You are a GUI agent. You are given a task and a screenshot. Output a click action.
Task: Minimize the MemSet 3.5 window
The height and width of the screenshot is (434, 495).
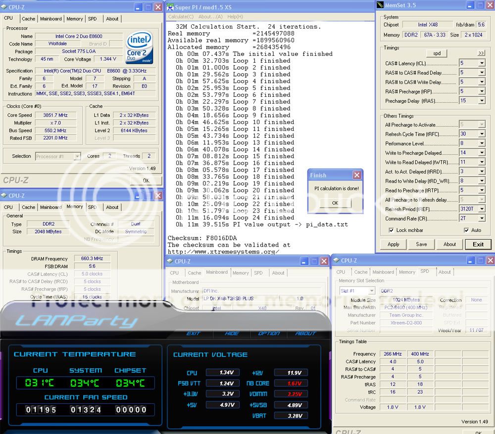470,5
